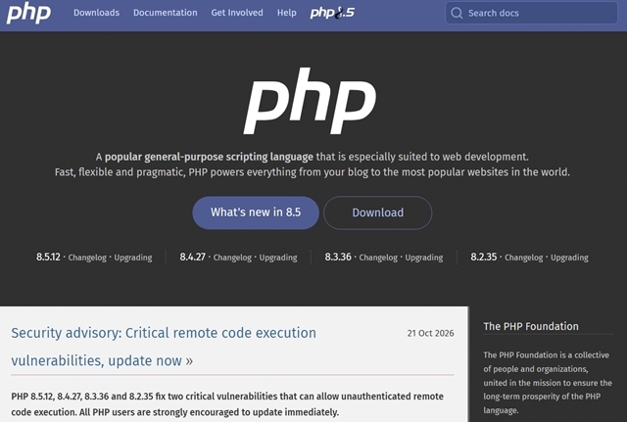The height and width of the screenshot is (422, 627).
Task: Open the Help navigation link
Action: pyautogui.click(x=287, y=13)
